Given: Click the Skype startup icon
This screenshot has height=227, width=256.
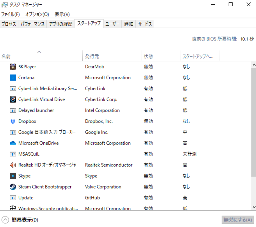Looking at the screenshot, I should click(x=13, y=176).
